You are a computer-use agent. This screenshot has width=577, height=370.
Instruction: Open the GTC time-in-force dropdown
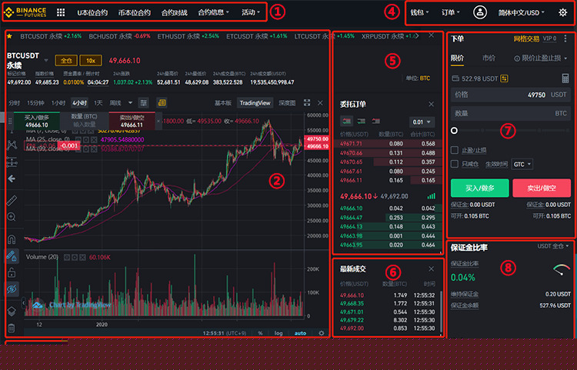tap(522, 164)
